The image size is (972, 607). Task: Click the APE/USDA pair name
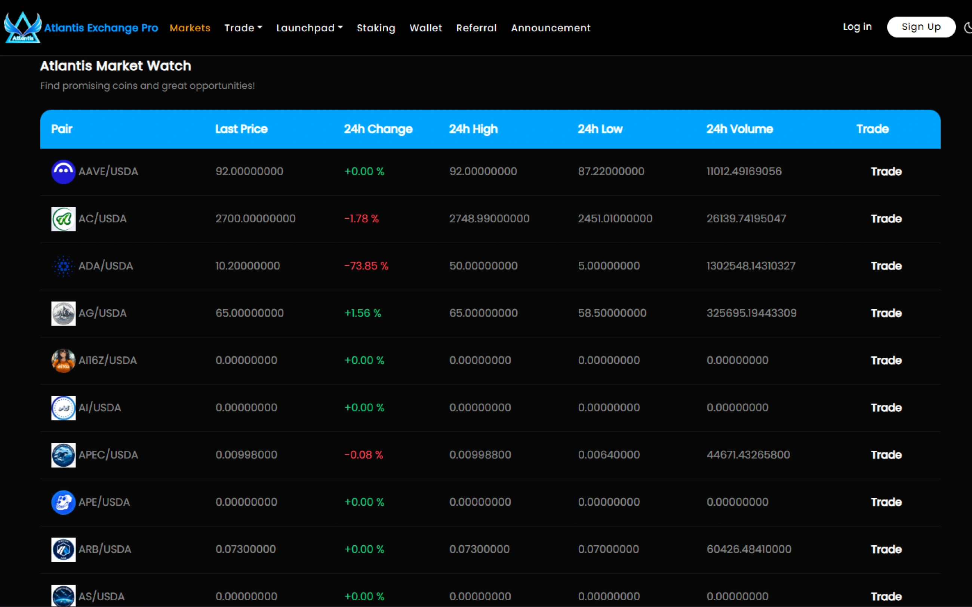pyautogui.click(x=104, y=502)
